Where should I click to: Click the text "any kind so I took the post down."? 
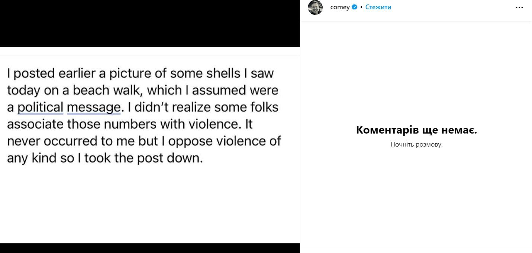point(105,158)
